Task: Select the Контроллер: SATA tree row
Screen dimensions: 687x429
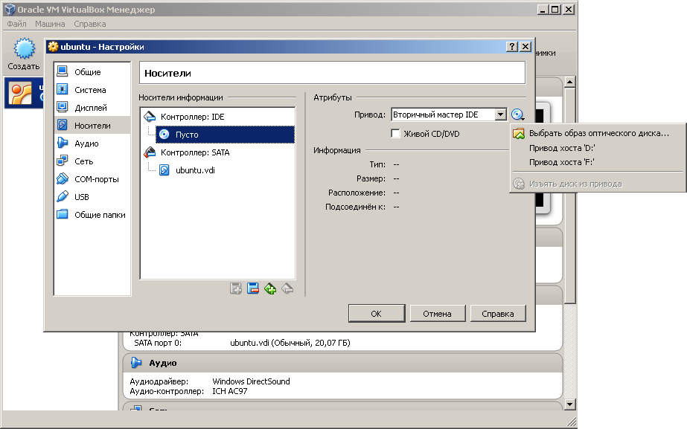Action: pos(218,152)
